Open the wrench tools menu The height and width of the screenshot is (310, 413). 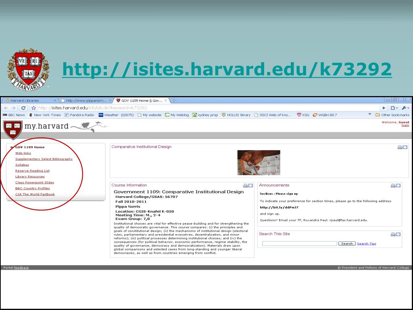[x=405, y=108]
